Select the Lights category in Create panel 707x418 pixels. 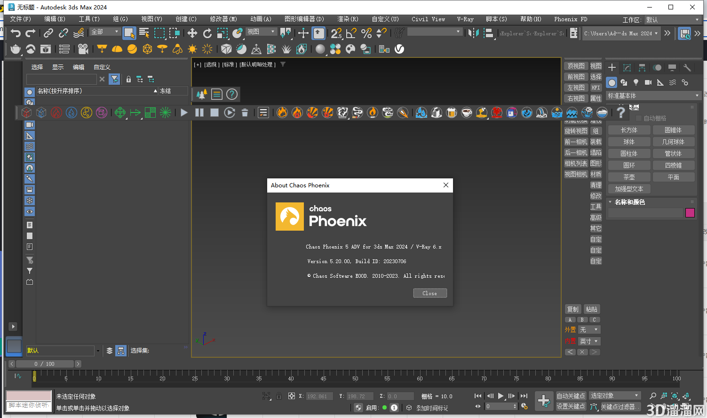coord(636,82)
